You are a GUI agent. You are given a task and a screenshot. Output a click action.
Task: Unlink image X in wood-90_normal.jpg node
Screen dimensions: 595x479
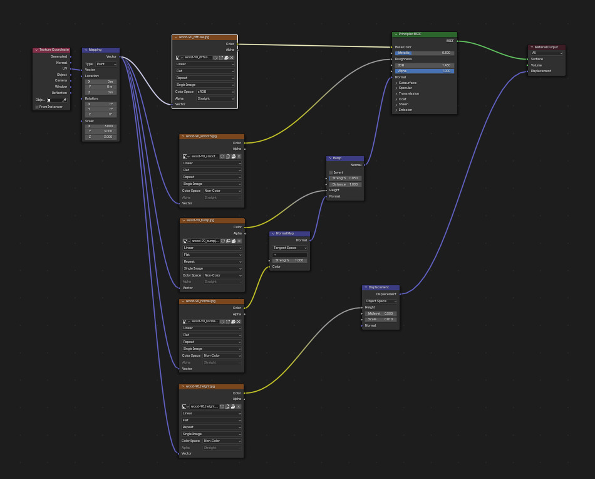click(239, 322)
